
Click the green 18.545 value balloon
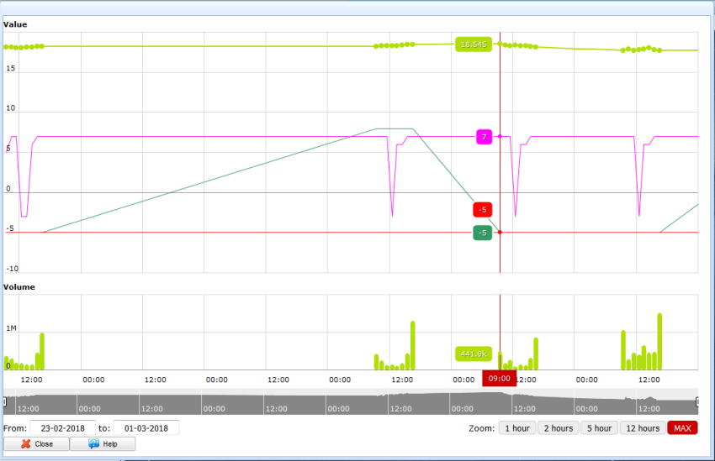click(473, 44)
